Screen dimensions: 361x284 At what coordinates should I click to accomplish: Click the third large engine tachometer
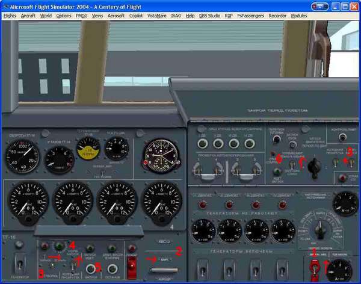[x=117, y=202]
